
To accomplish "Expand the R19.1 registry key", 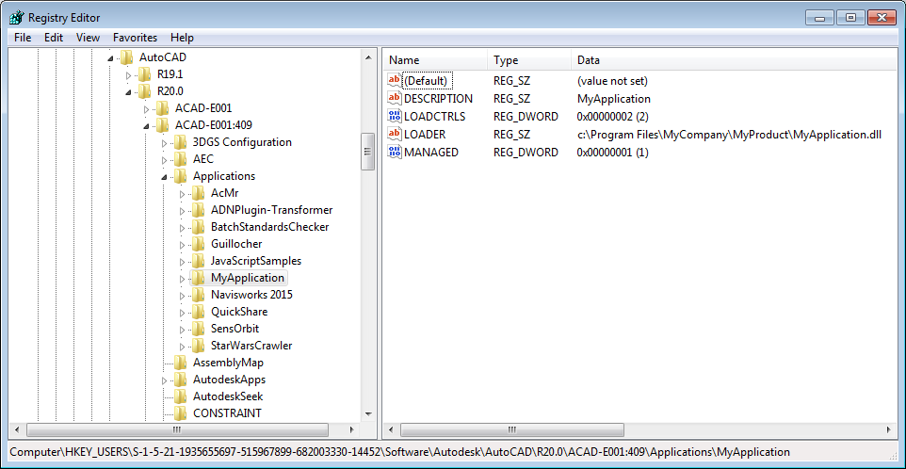I will pos(129,74).
